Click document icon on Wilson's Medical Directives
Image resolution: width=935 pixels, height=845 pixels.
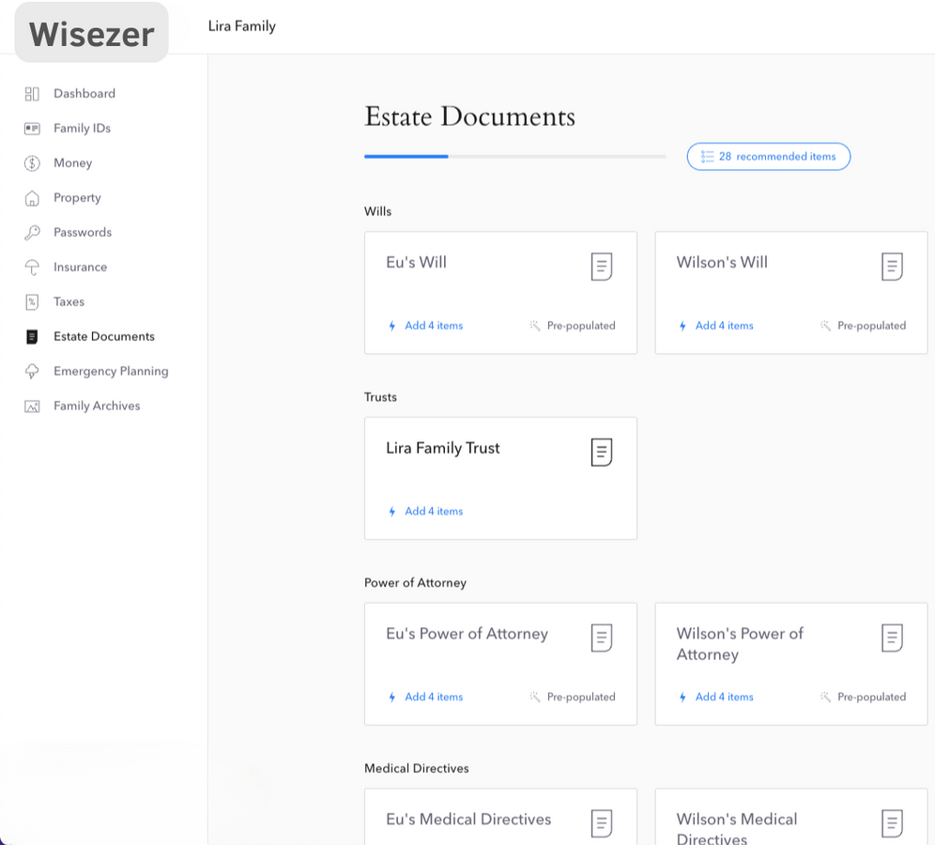892,822
